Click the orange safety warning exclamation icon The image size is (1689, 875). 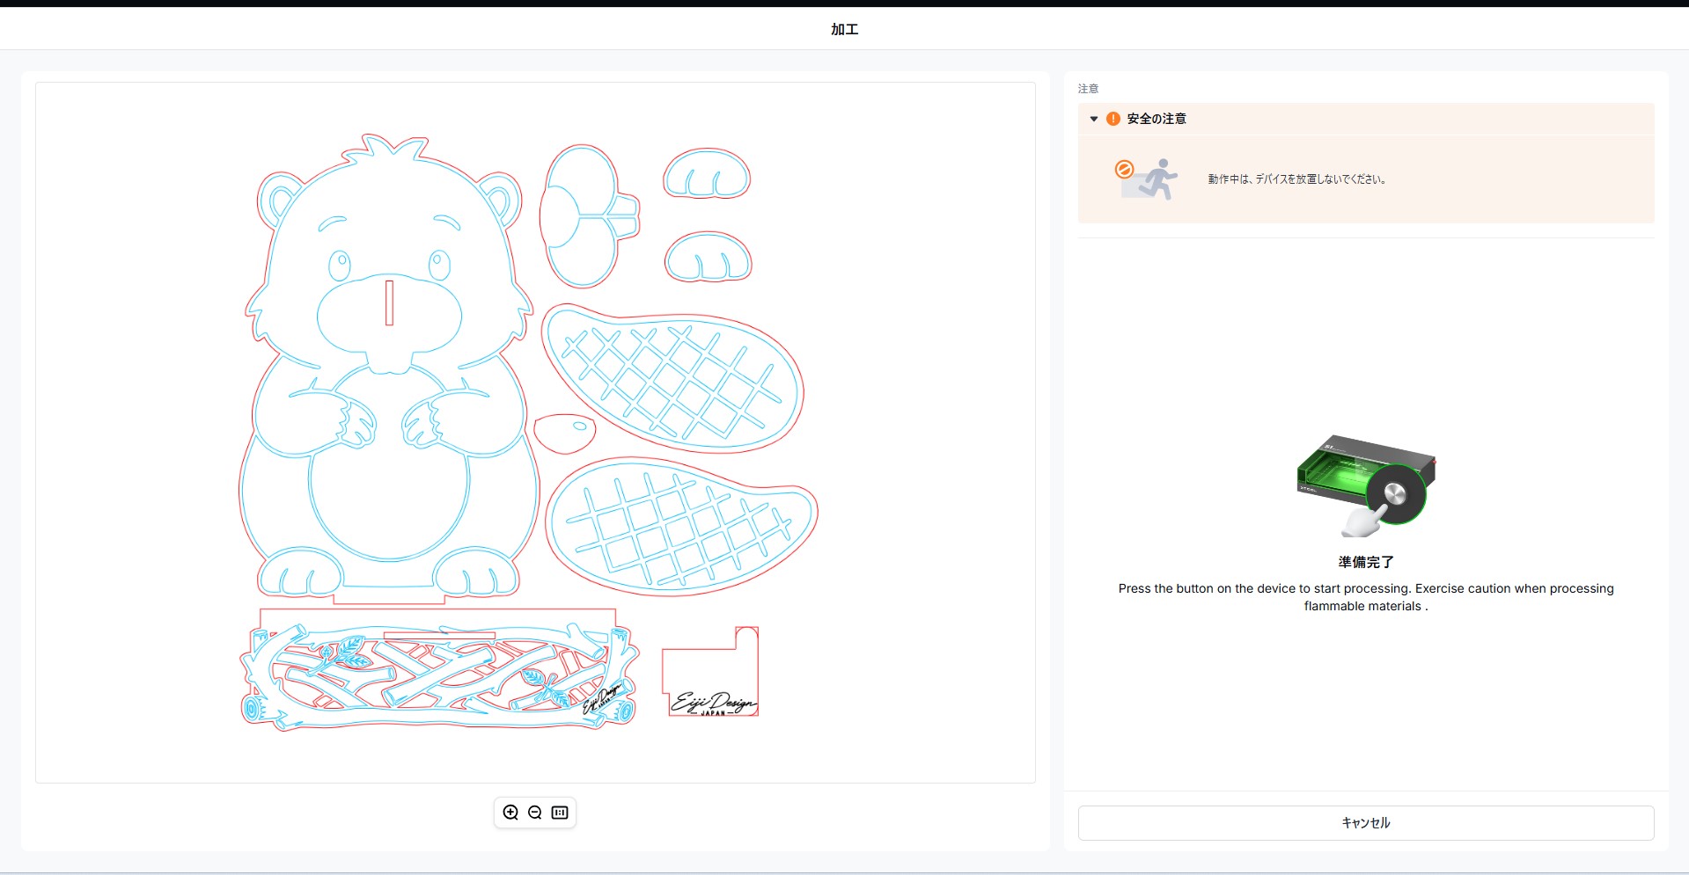(1113, 119)
